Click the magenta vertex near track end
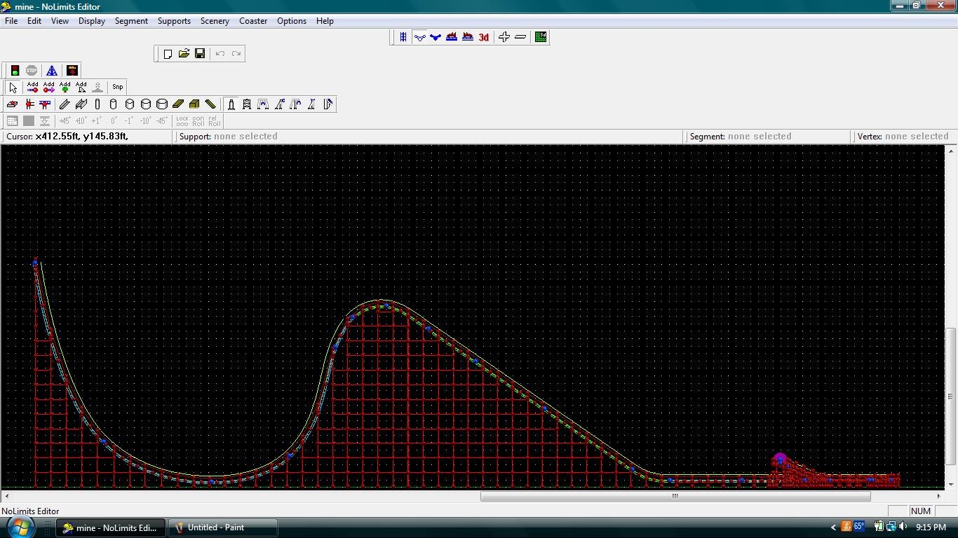Image resolution: width=958 pixels, height=538 pixels. coord(779,459)
